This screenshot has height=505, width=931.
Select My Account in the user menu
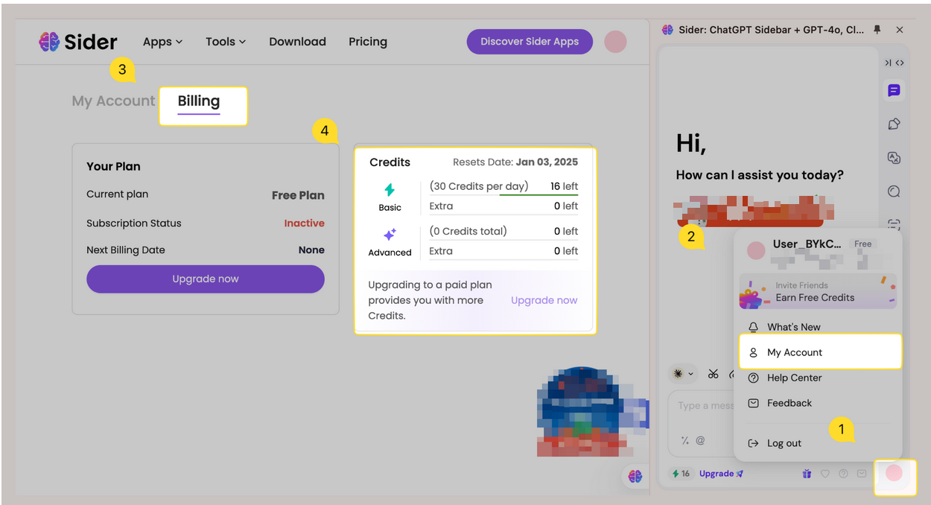(x=820, y=352)
